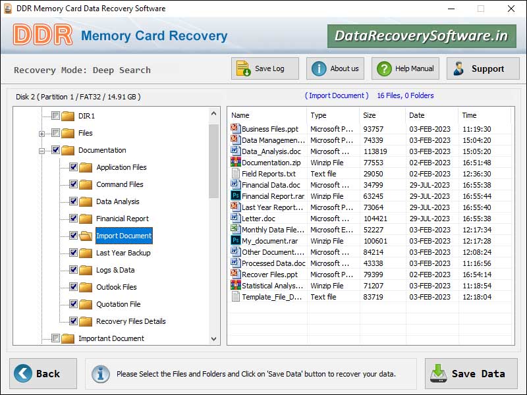The height and width of the screenshot is (395, 527).
Task: Click the Help Manual question icon
Action: point(384,68)
